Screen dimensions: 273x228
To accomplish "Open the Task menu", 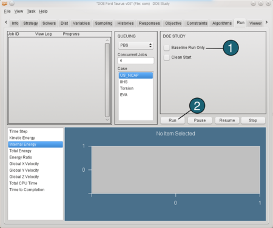I will point(31,11).
